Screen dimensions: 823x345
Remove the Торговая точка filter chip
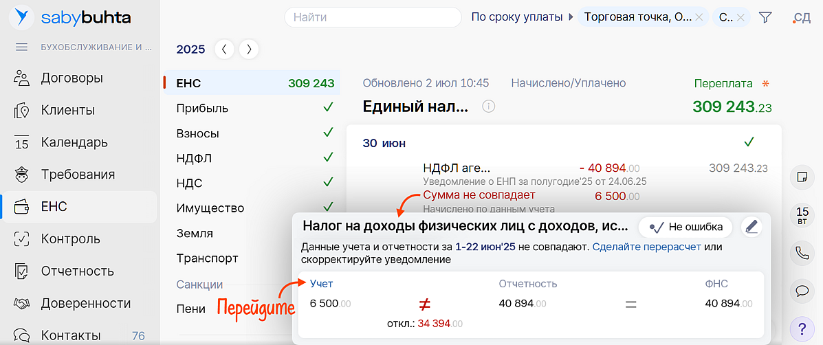point(699,17)
